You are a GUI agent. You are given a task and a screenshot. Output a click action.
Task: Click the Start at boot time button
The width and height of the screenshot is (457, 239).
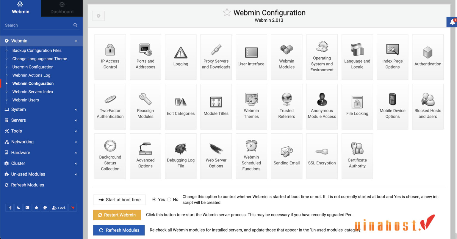[x=120, y=200]
